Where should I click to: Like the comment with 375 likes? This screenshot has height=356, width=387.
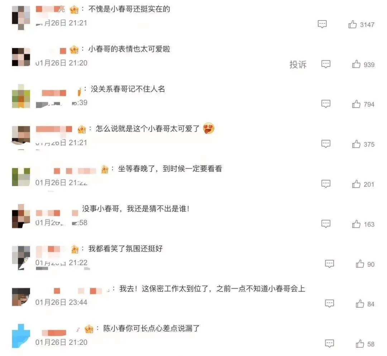[x=356, y=144]
